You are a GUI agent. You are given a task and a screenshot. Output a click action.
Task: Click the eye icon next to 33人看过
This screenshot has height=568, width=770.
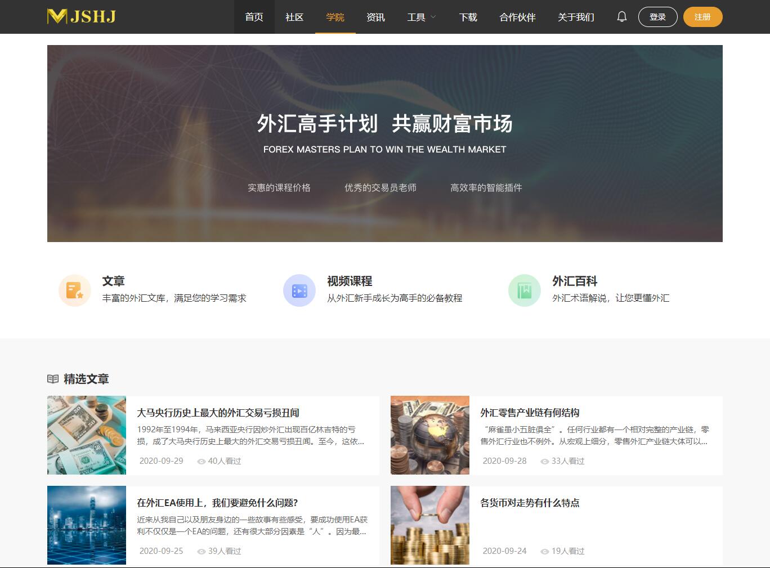[x=544, y=462]
